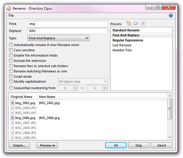Click the edit preset icon
Screen dimensions: 183x158
[x=135, y=23]
